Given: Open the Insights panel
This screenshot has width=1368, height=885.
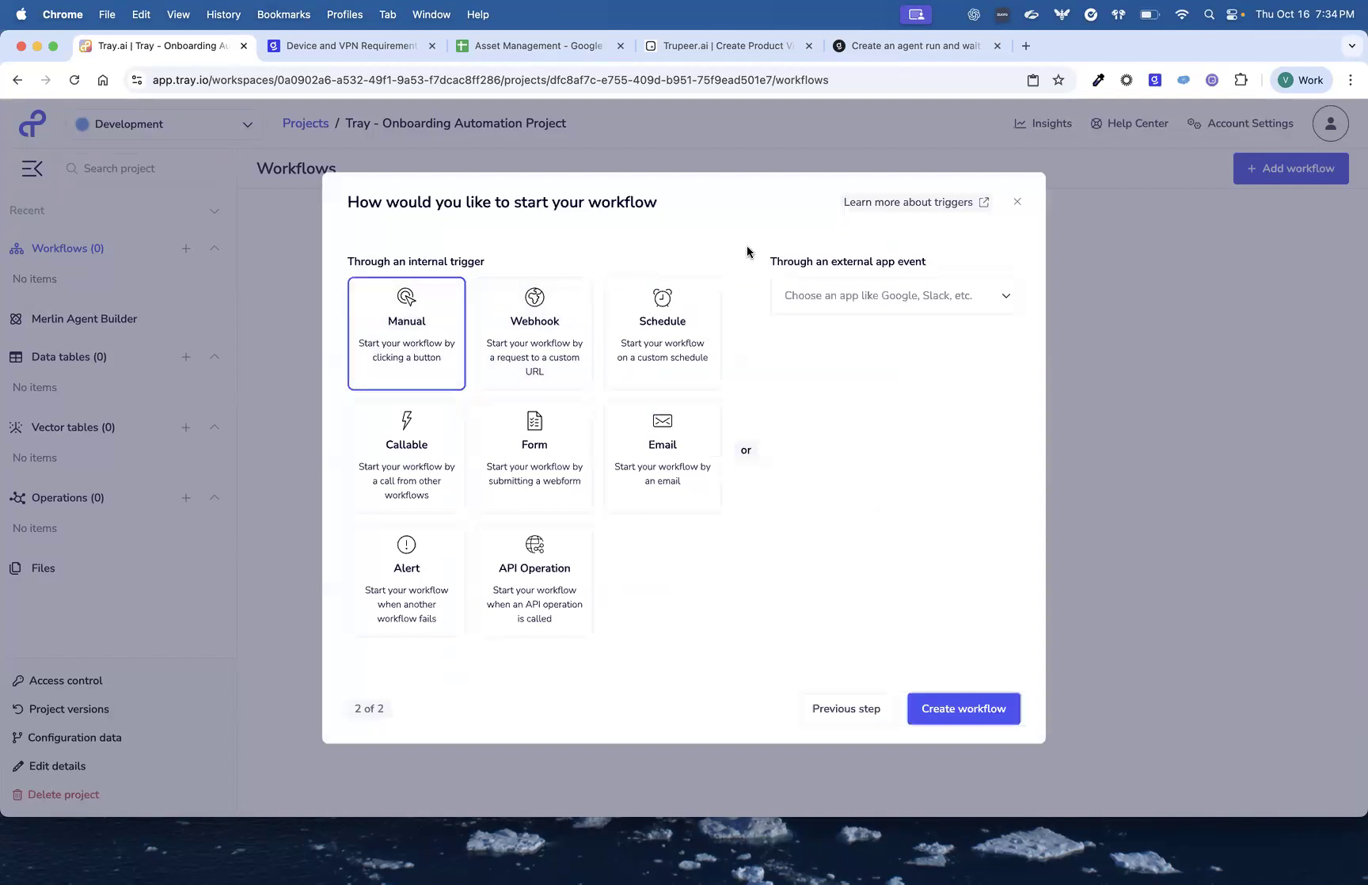Looking at the screenshot, I should [1043, 123].
